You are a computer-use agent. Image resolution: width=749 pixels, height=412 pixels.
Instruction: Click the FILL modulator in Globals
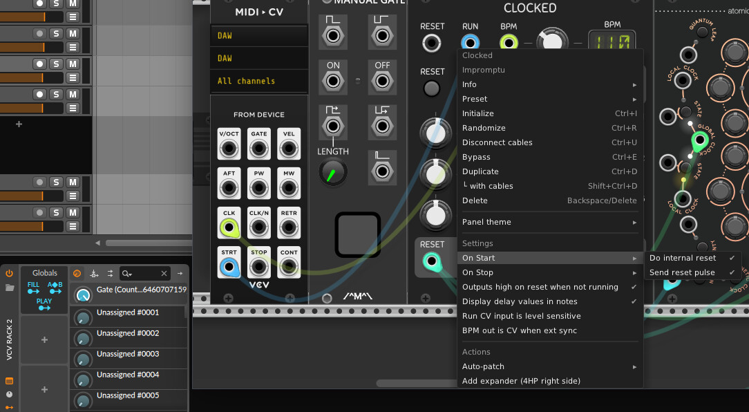tap(33, 288)
